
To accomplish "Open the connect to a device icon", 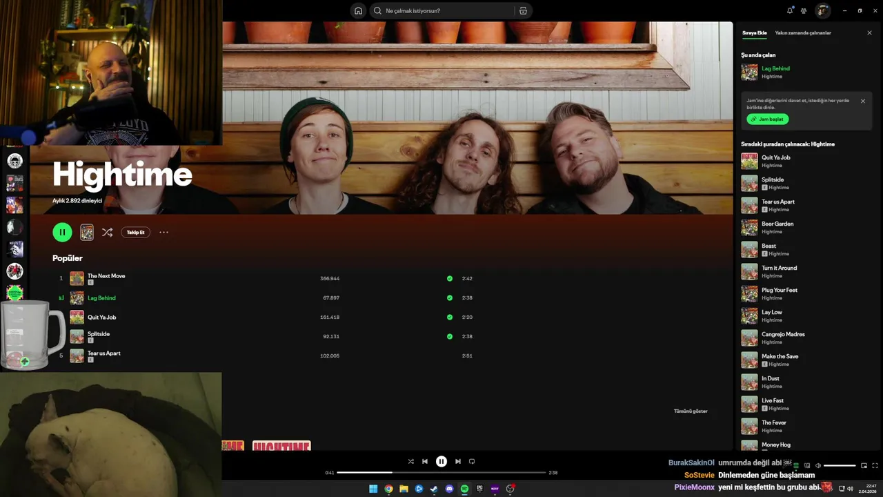I will (x=807, y=465).
